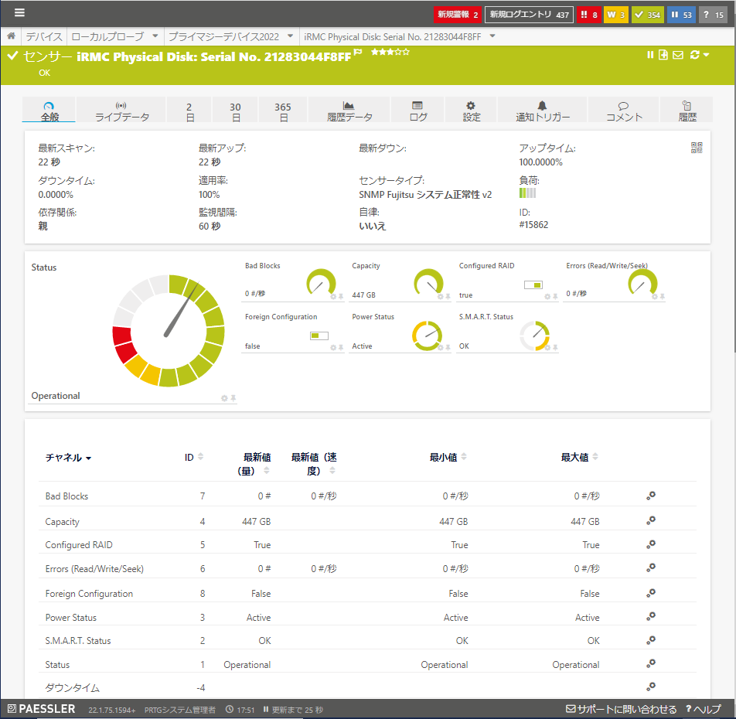Open settings gear for Power Status gauge
Viewport: 736px width, 719px height.
tap(441, 348)
